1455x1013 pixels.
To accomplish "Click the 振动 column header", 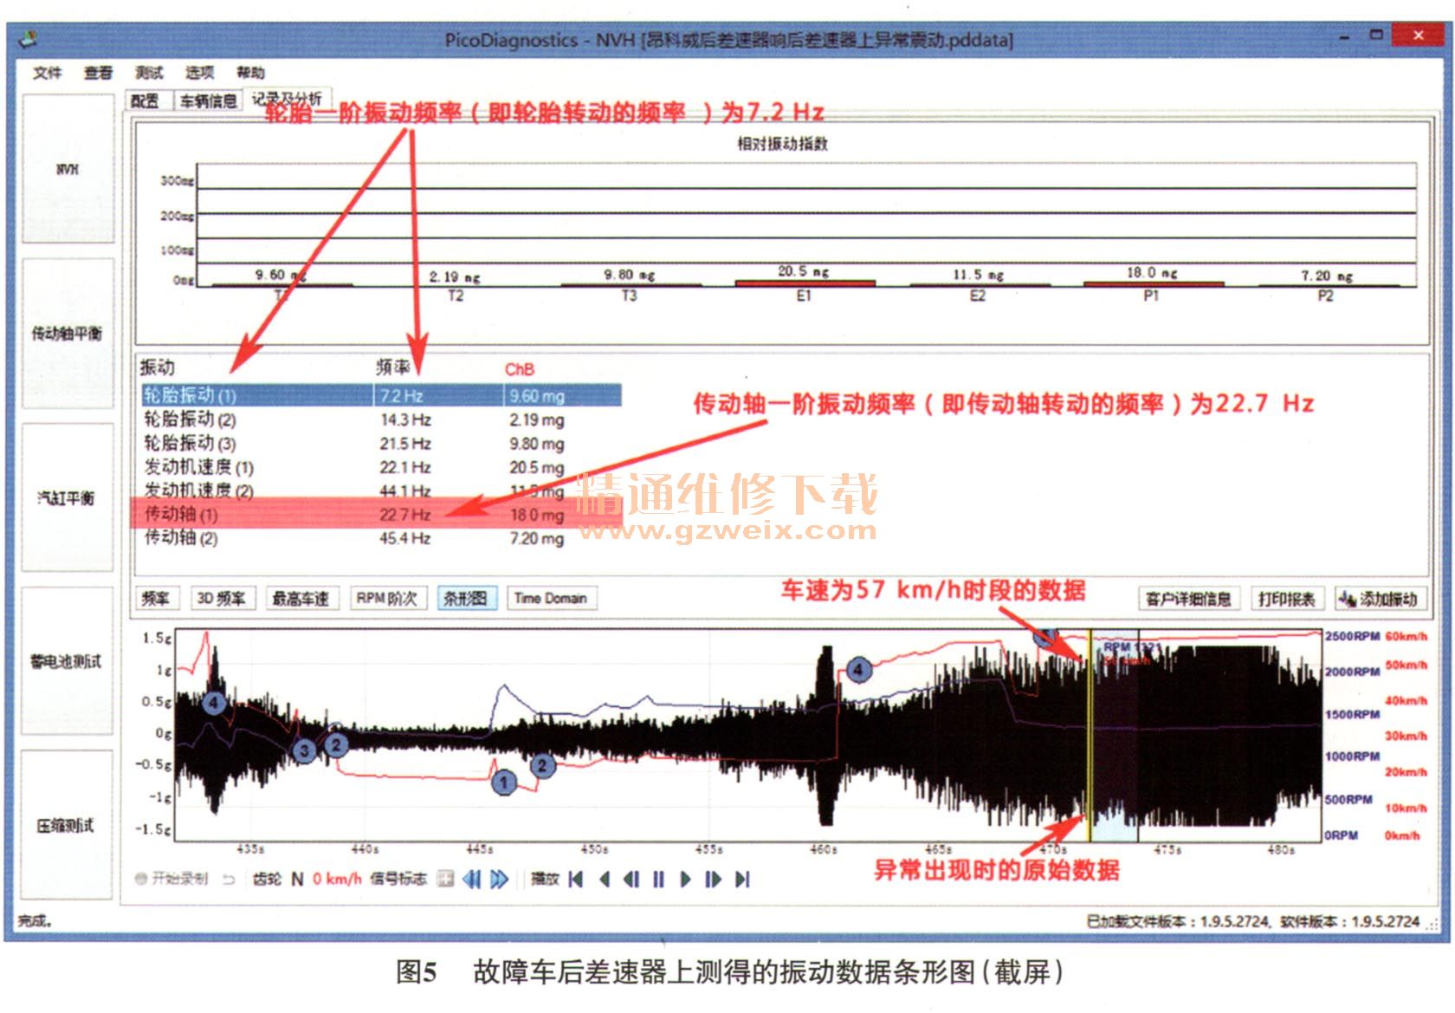I will (158, 367).
